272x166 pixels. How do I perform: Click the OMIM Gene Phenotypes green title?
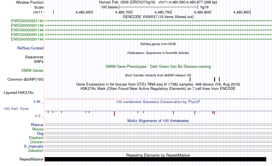click(158, 66)
